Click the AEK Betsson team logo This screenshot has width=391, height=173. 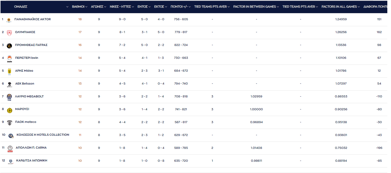(9, 84)
